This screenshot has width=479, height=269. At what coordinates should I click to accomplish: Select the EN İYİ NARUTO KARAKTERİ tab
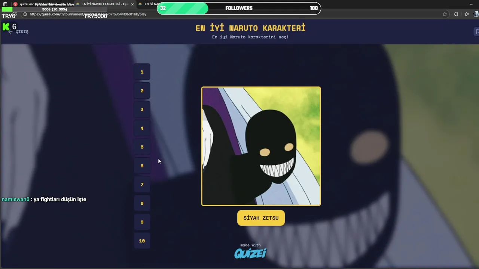click(105, 4)
